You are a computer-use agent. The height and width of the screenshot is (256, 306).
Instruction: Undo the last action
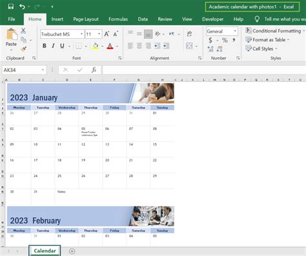[22, 6]
